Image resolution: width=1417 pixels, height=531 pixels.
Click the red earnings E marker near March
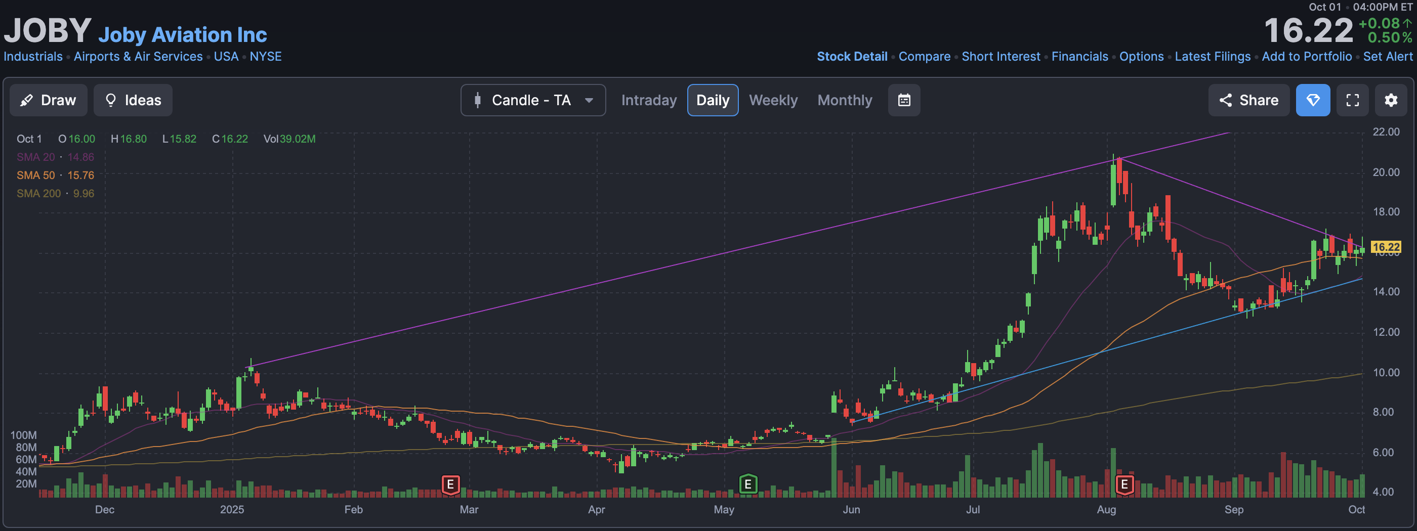coord(450,485)
